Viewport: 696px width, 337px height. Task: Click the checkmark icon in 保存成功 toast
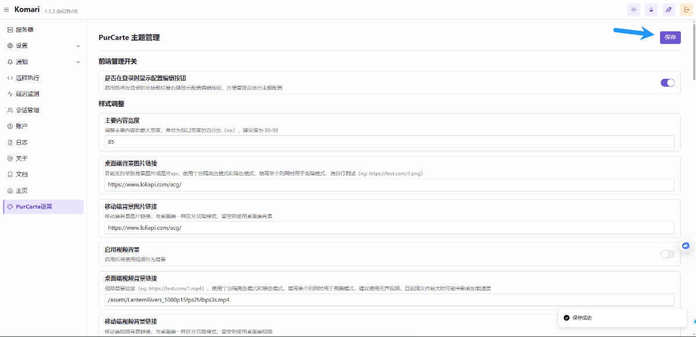[x=566, y=317]
